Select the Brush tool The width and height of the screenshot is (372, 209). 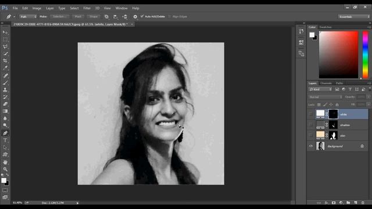click(x=5, y=82)
